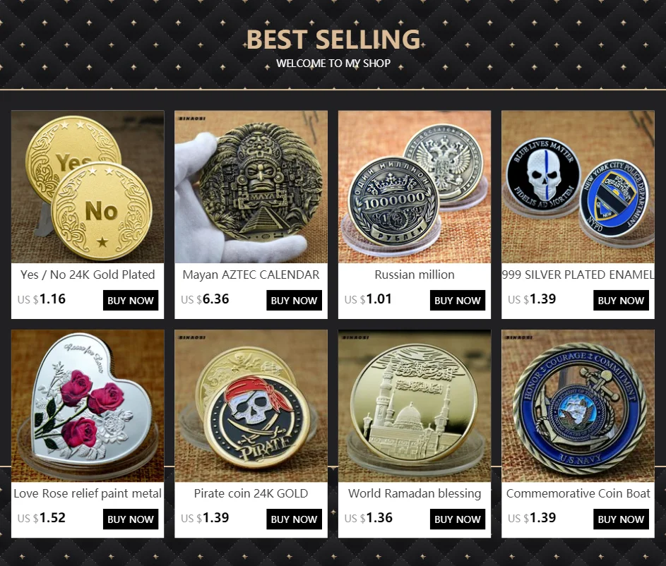Follow the 'Mayan AZTEC CALENDAR' title link
Screen dimensions: 666x566
click(251, 275)
